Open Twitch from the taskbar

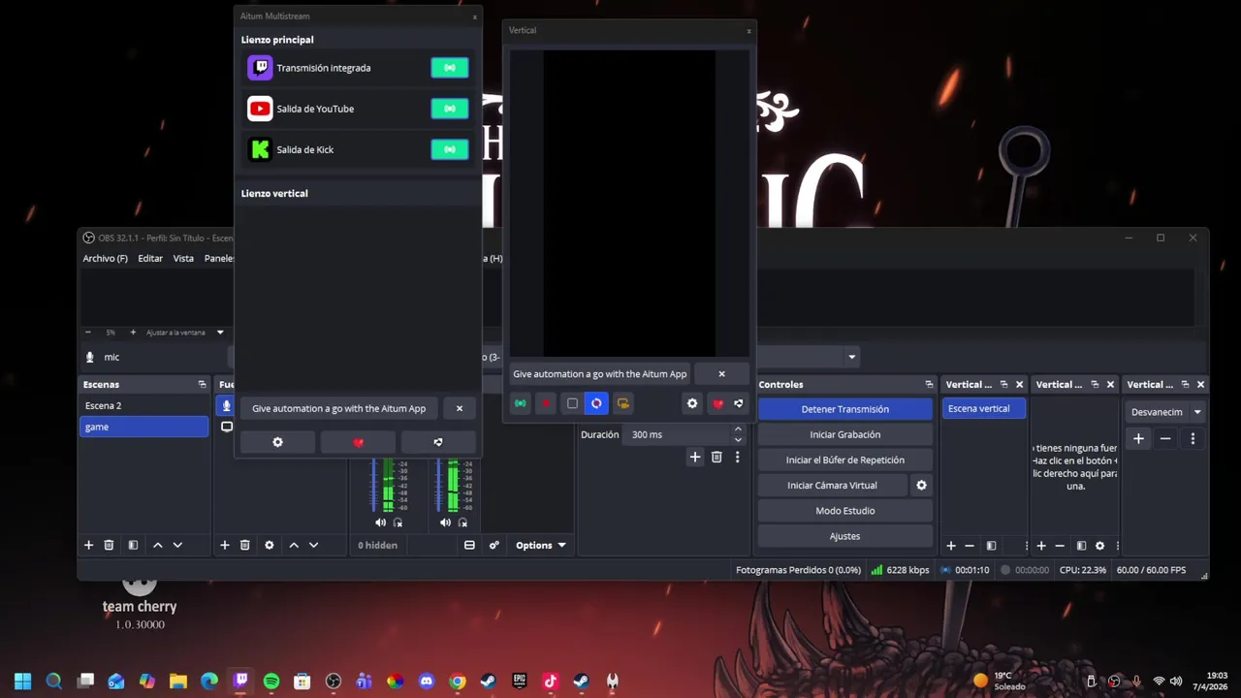tap(240, 682)
